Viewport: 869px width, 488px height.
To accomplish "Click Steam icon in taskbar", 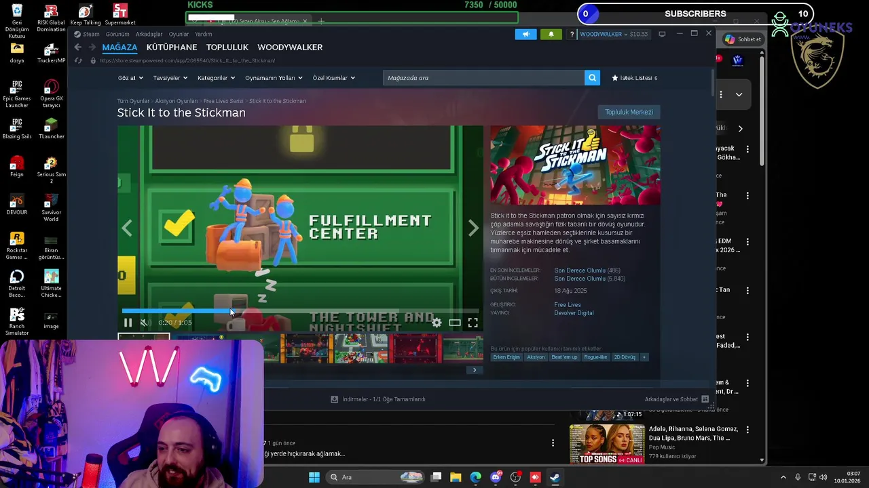I will pyautogui.click(x=555, y=477).
